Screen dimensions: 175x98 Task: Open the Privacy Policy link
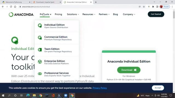100,88
